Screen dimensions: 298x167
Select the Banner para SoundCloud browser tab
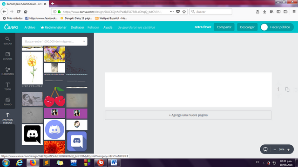coord(24,4)
